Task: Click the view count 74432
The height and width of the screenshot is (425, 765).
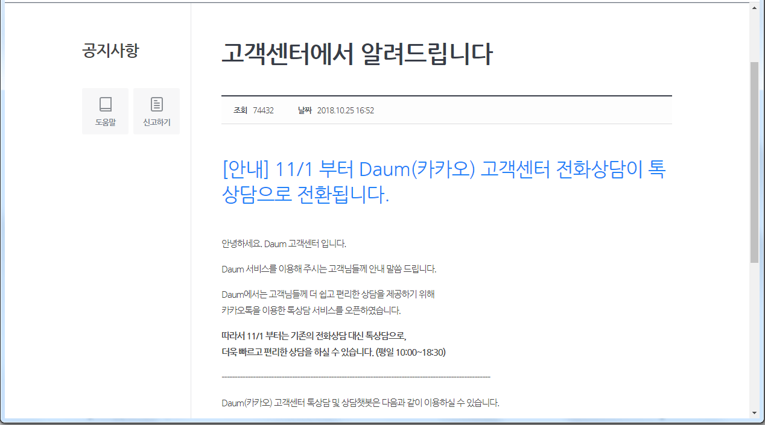Action: (x=264, y=110)
